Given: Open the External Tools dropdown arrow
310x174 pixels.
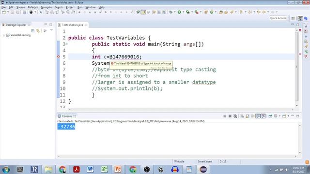Looking at the screenshot, I should (201, 12).
